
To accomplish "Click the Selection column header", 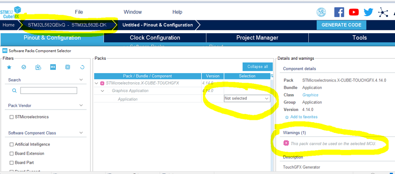I will coord(247,76).
